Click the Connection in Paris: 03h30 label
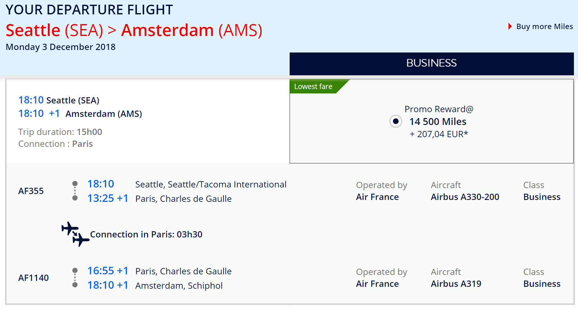 [x=146, y=234]
